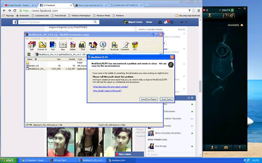Image resolution: width=262 pixels, height=163 pixels.
Task: Click the Test archive icon in WinRAR
Action: 53,46
